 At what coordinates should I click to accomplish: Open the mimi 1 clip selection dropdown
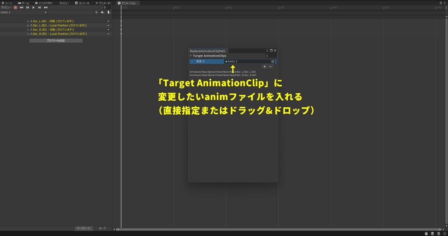(24, 12)
